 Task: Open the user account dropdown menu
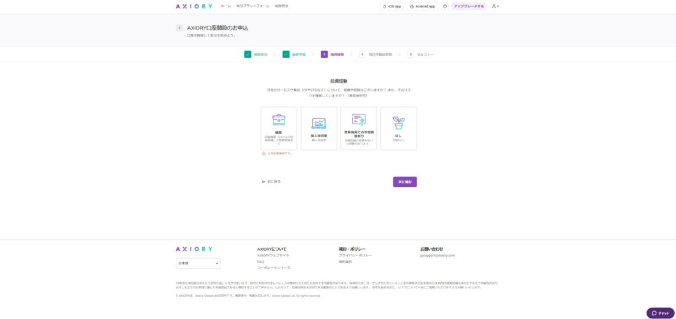495,6
